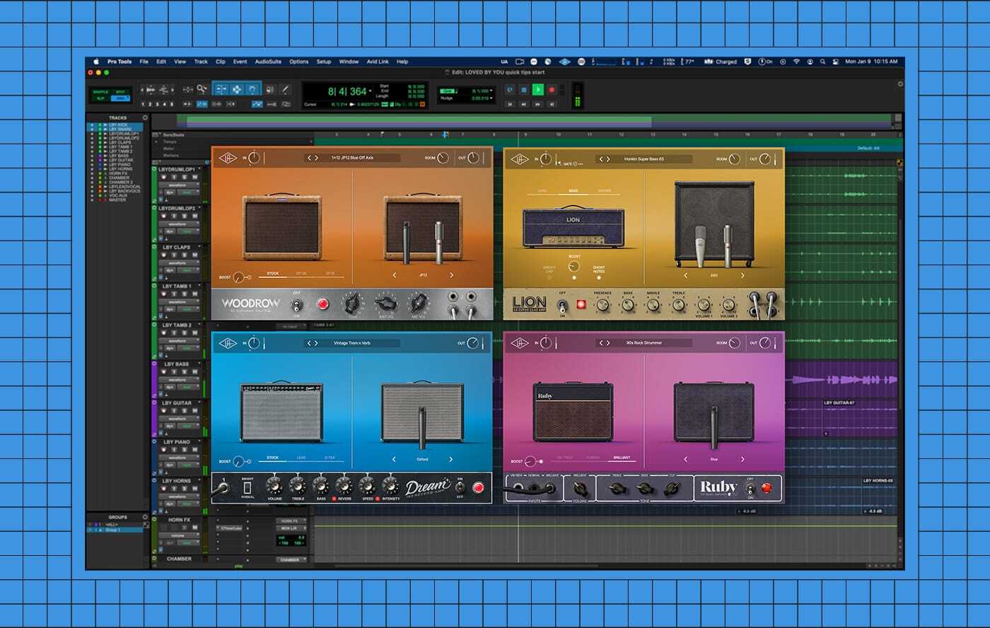Image resolution: width=990 pixels, height=628 pixels.
Task: Click the Stop button in transport
Action: click(x=524, y=90)
